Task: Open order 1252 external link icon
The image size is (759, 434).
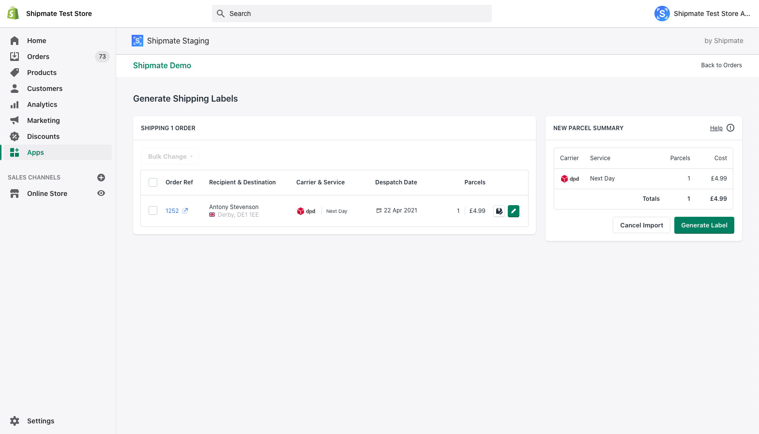Action: pyautogui.click(x=185, y=211)
